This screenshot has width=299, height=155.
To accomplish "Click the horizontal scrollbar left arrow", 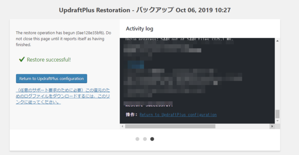I will pos(122,126).
